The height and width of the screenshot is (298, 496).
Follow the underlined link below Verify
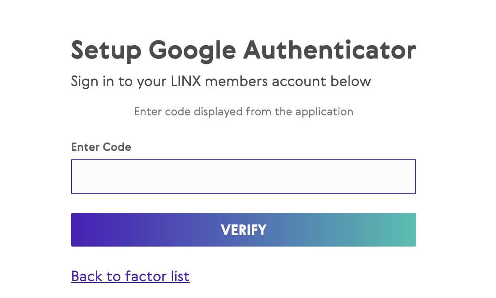[130, 276]
